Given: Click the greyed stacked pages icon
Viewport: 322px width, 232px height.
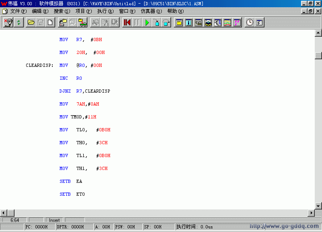Looking at the screenshot, I should (72, 23).
